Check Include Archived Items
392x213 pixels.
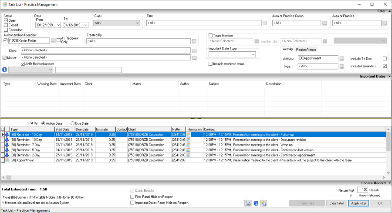click(x=210, y=64)
